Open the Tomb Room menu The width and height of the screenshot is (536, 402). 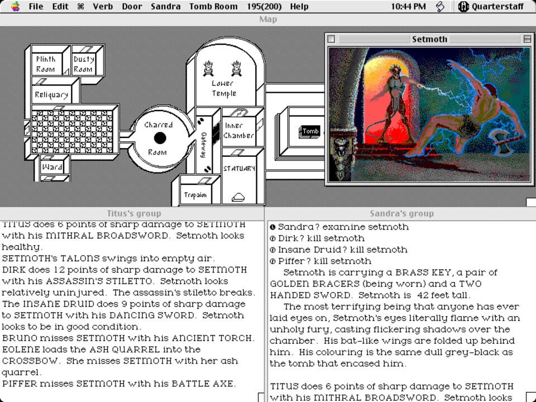coord(213,6)
